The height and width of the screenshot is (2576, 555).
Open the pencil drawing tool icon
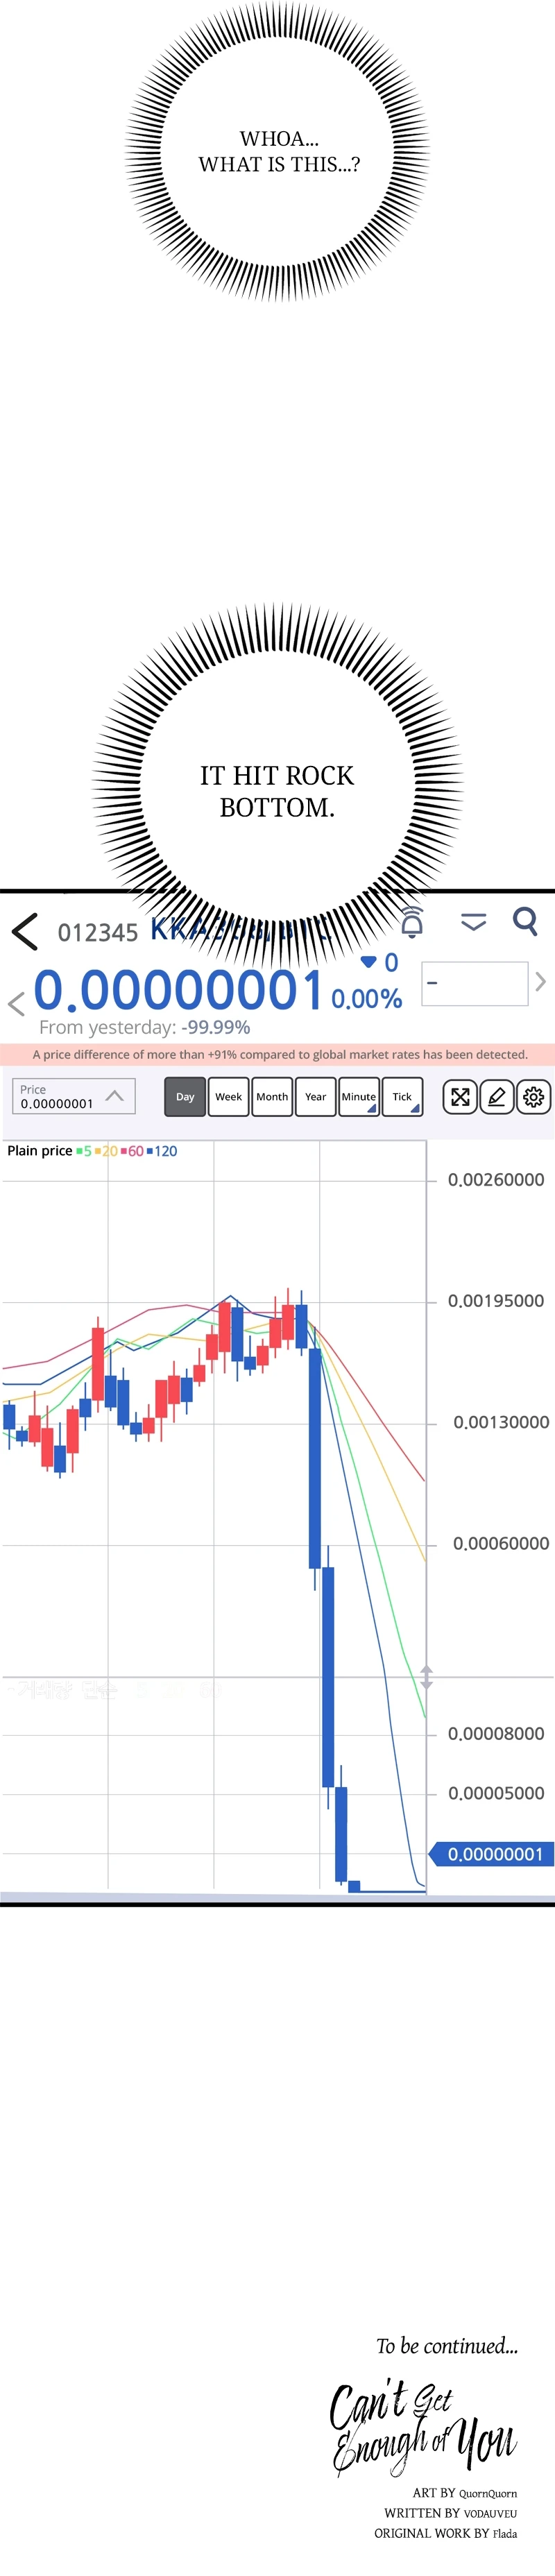pyautogui.click(x=497, y=1097)
